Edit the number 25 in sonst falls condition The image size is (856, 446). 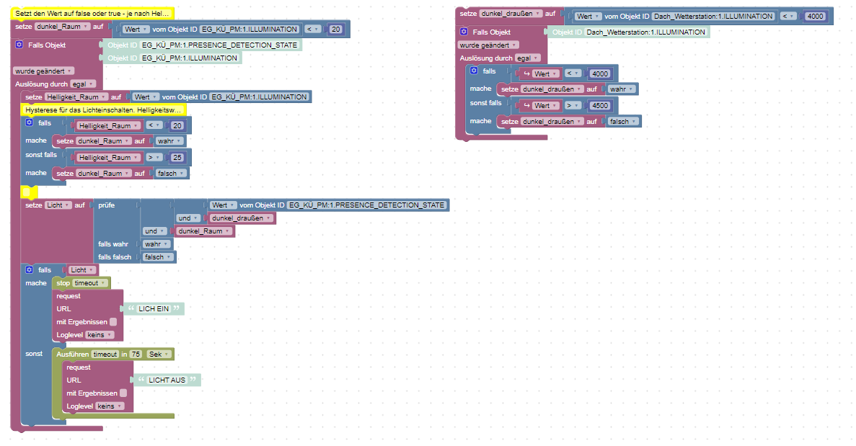(x=177, y=158)
